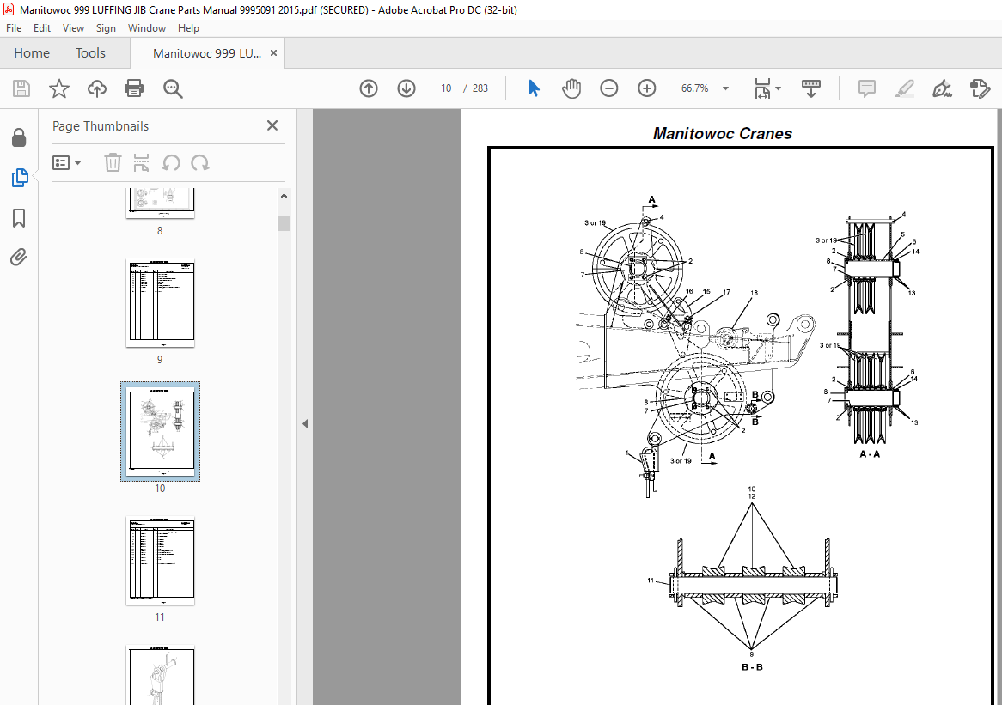The height and width of the screenshot is (705, 1002).
Task: Select page 9 thumbnail
Action: [x=160, y=302]
